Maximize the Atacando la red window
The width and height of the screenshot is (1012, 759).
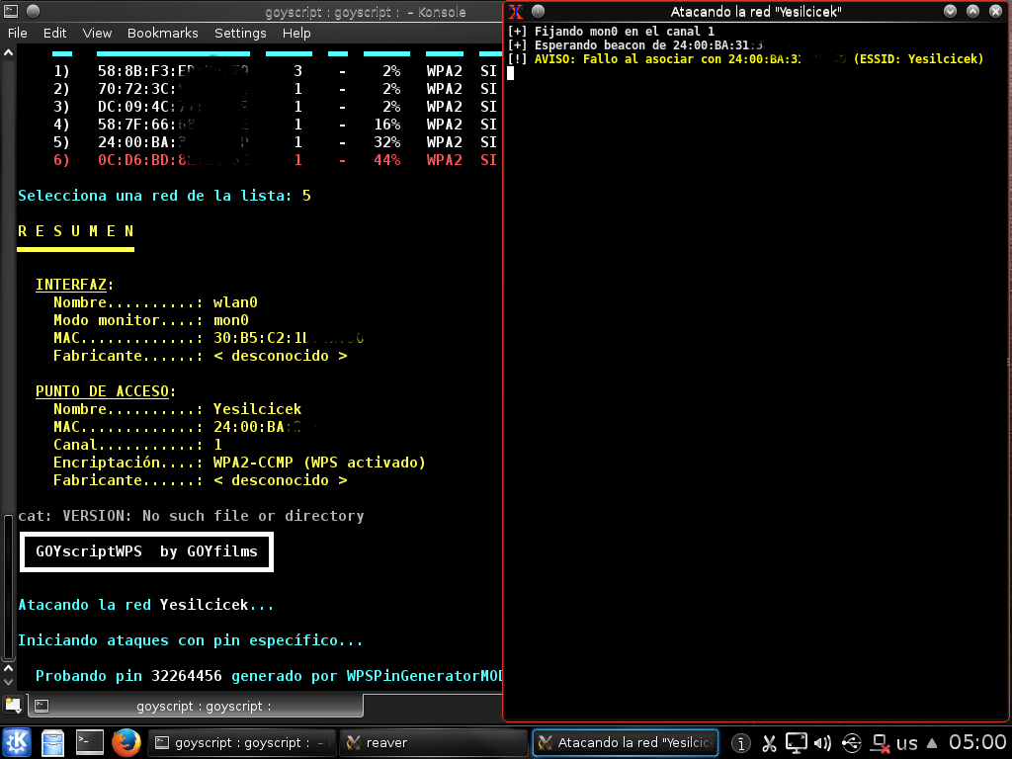972,11
